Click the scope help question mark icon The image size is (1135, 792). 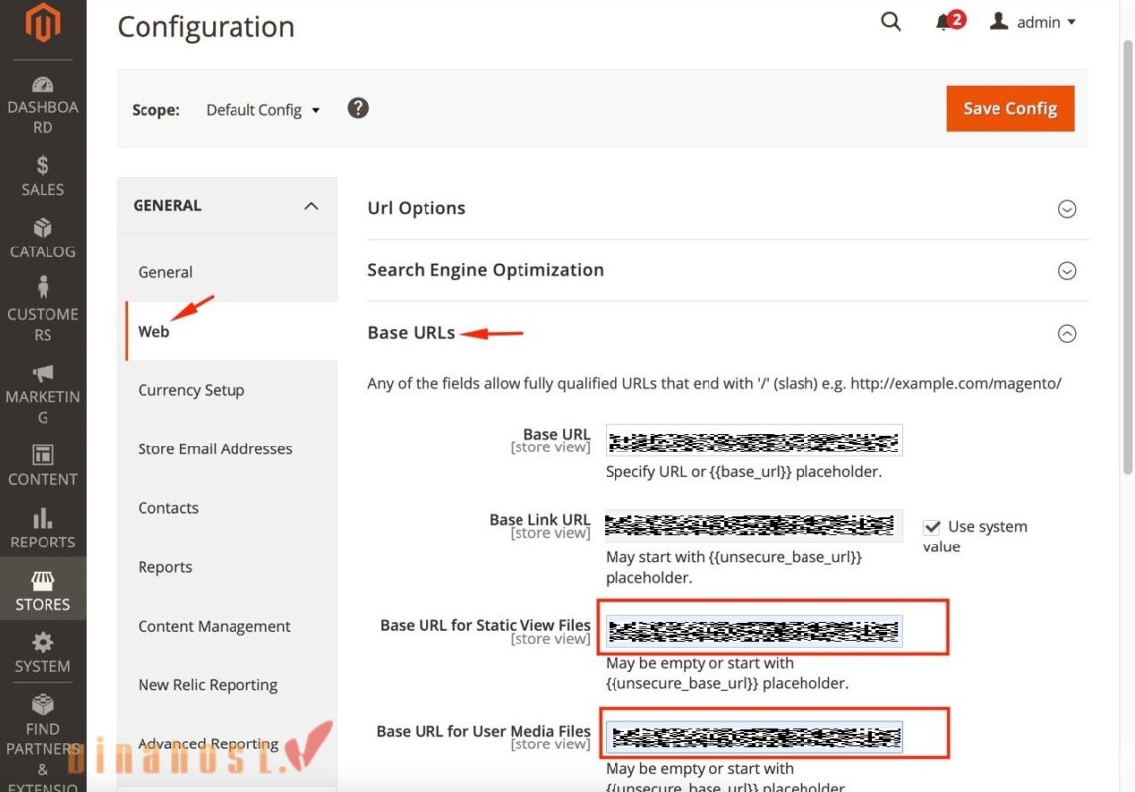pyautogui.click(x=358, y=108)
